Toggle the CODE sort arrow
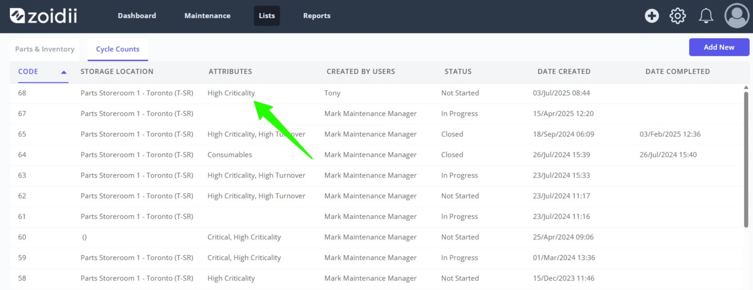 [64, 72]
